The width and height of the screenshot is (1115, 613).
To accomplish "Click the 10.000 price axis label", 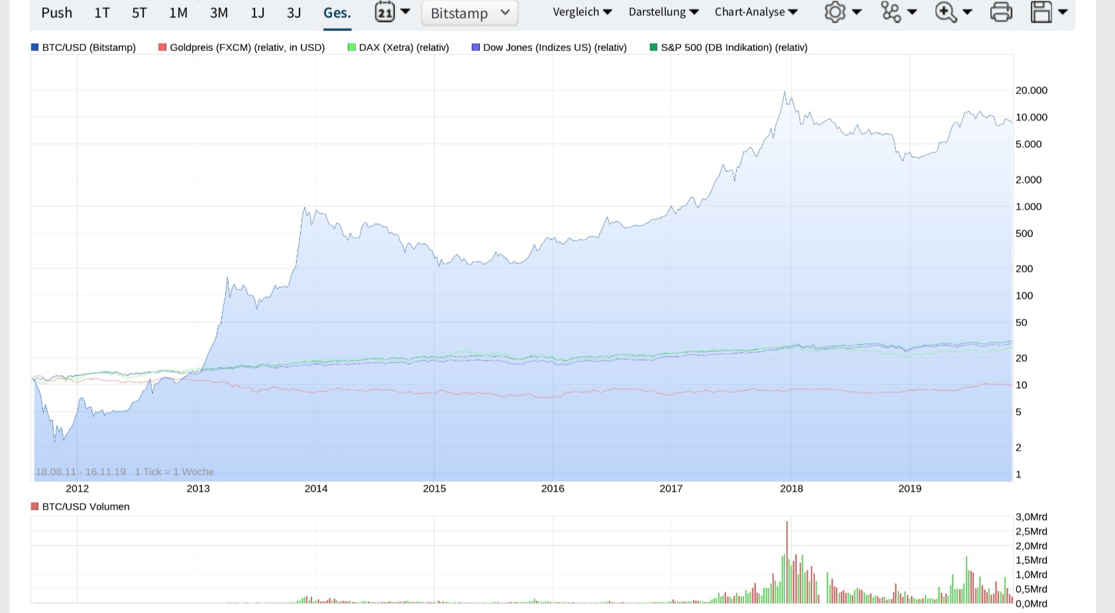I will (1032, 117).
